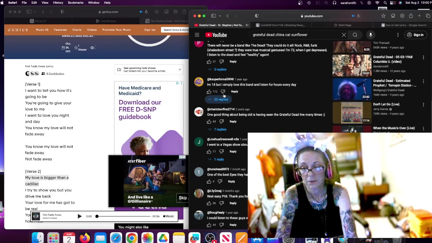Open AdChoices icon on Medicare ad
Viewport: 432px width, 243px height.
(178, 83)
